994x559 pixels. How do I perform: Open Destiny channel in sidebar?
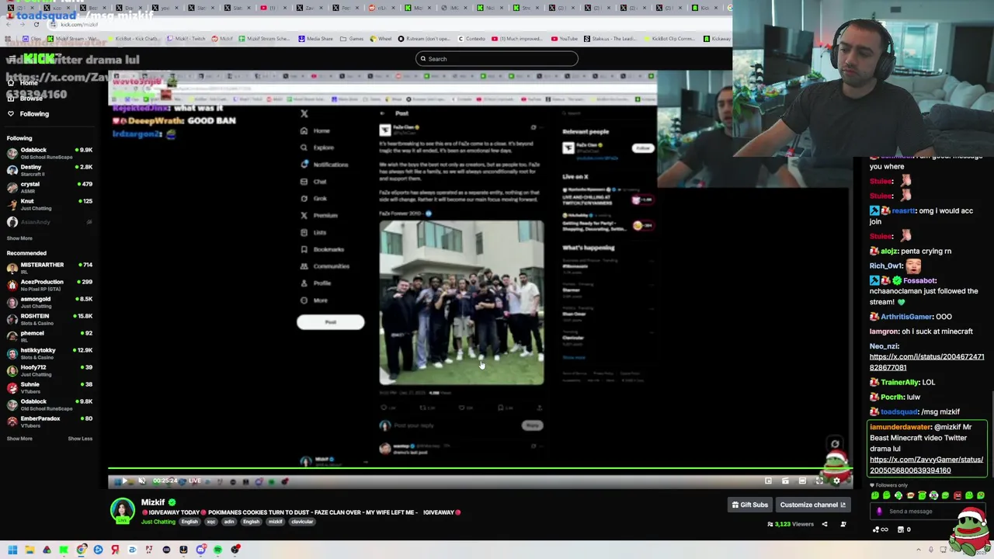50,170
